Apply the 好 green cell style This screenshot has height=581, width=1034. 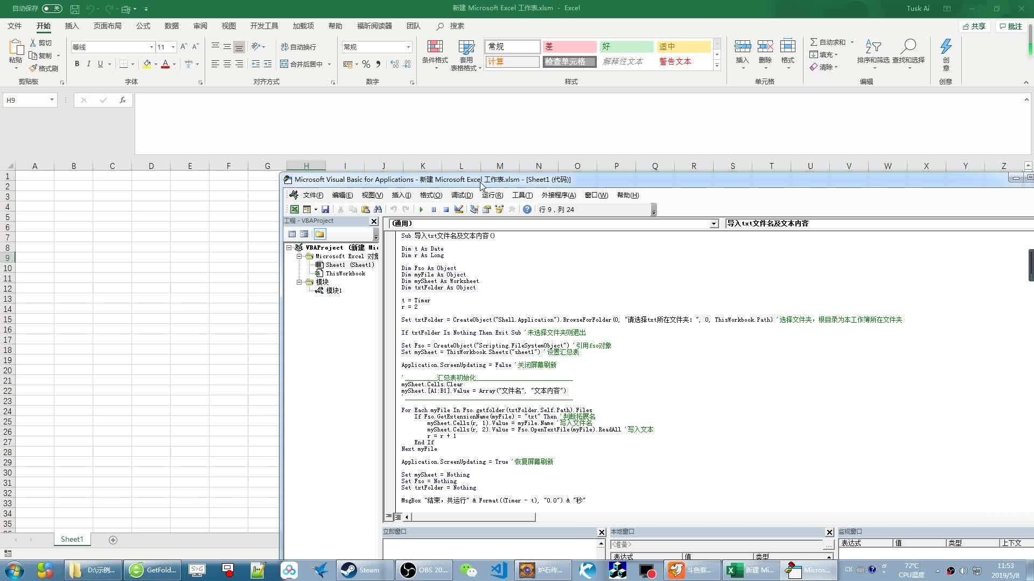point(626,47)
